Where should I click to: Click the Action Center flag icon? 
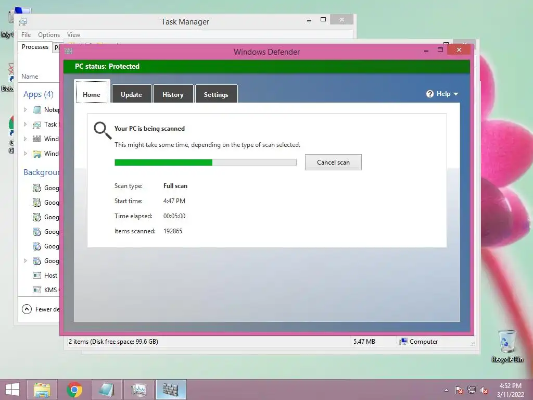[459, 390]
